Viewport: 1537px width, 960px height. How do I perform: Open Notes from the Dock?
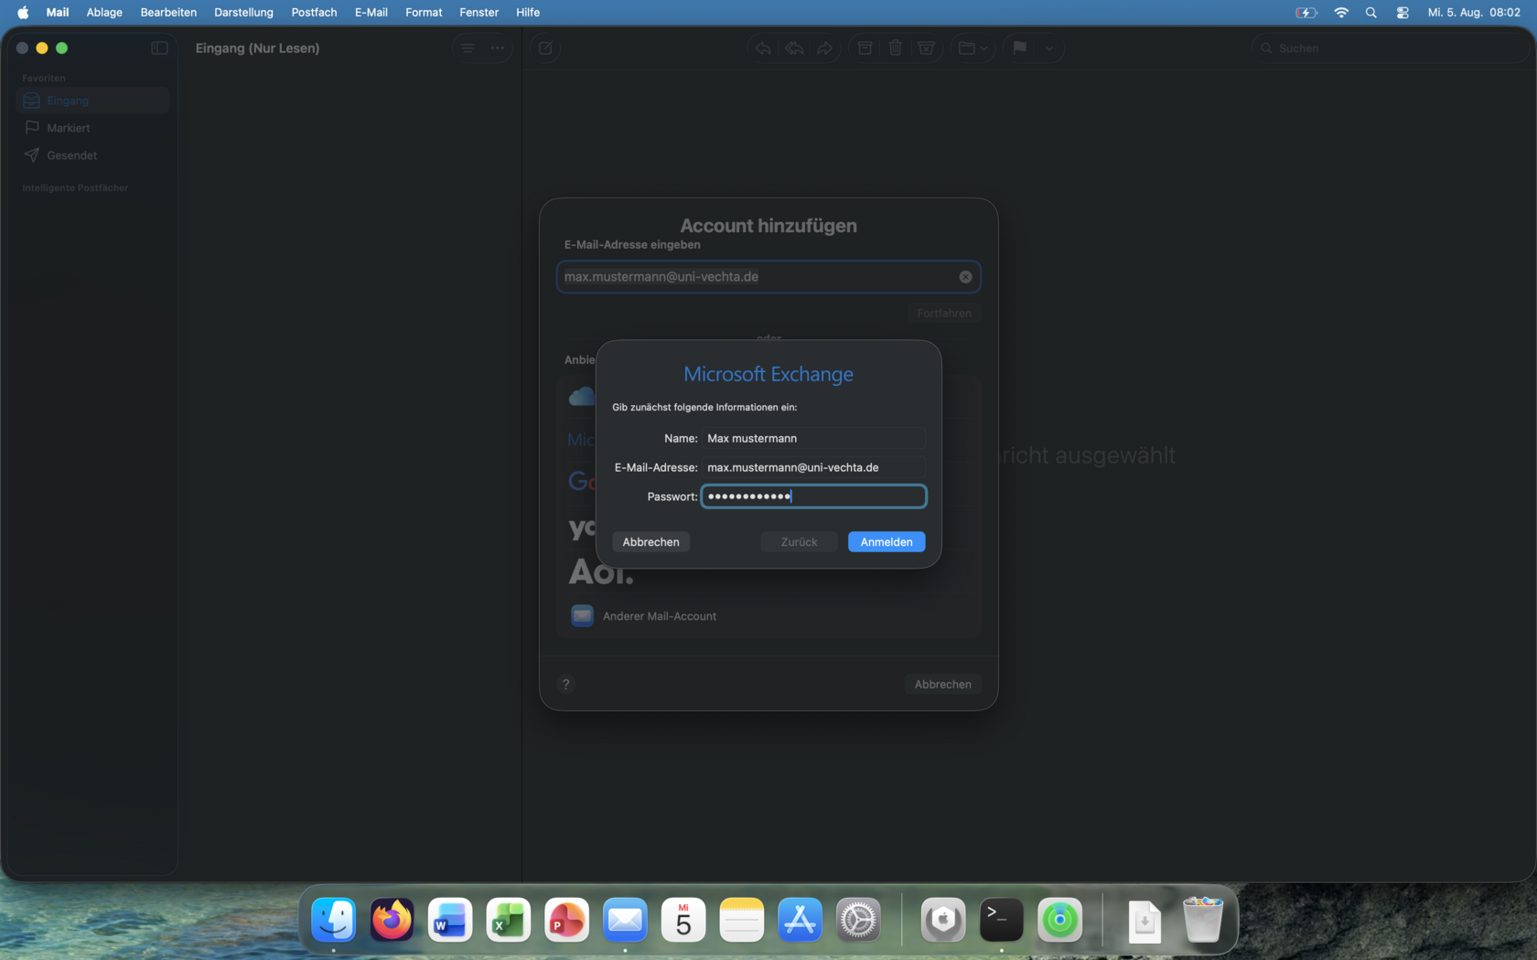pos(741,920)
